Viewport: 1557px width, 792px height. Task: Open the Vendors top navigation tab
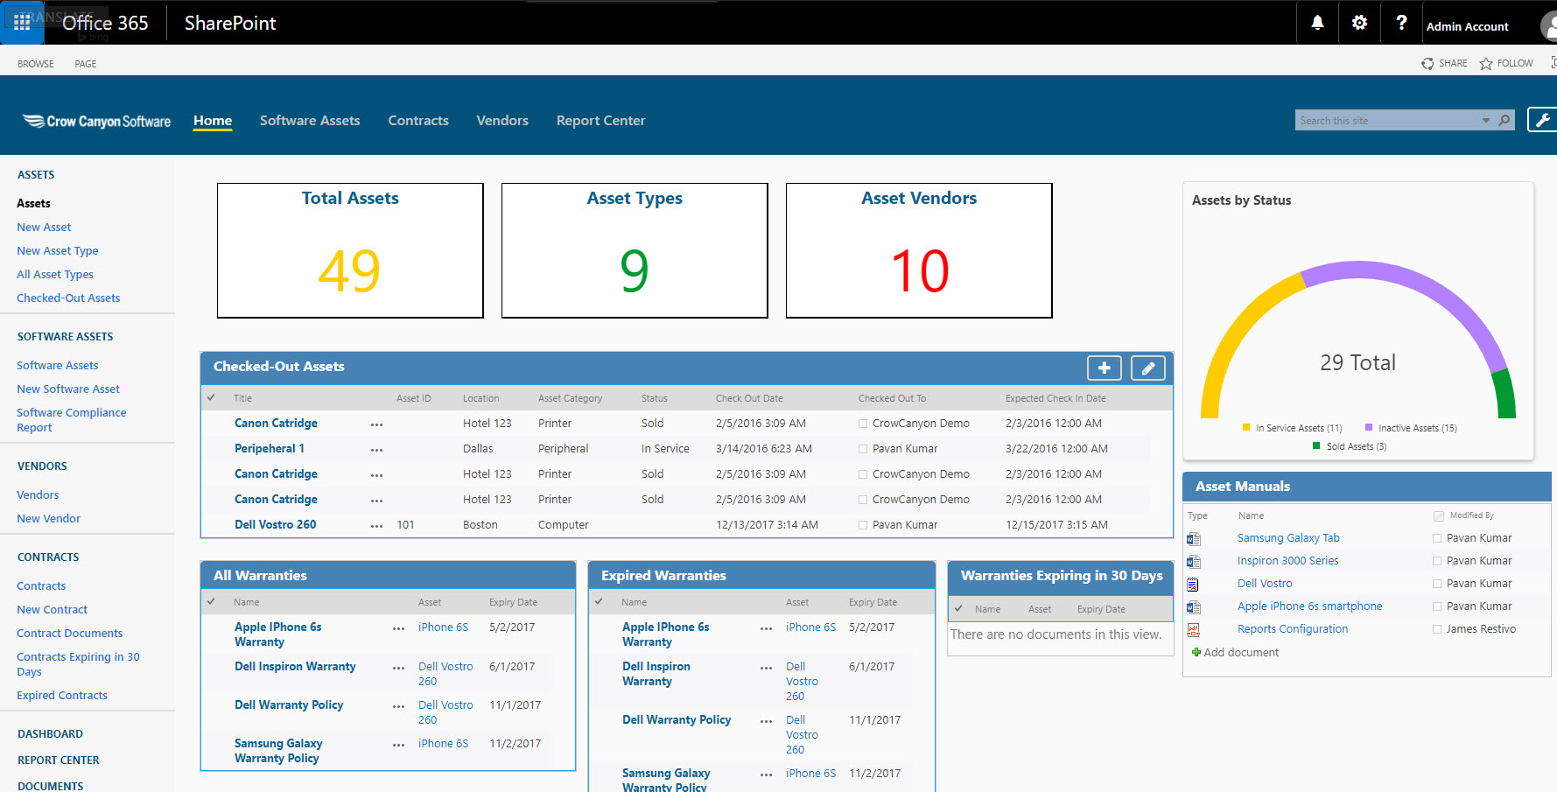(x=502, y=121)
